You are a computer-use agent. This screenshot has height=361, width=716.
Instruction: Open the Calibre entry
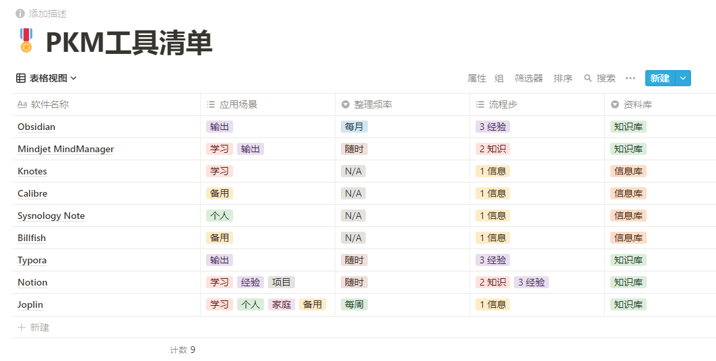[x=32, y=193]
